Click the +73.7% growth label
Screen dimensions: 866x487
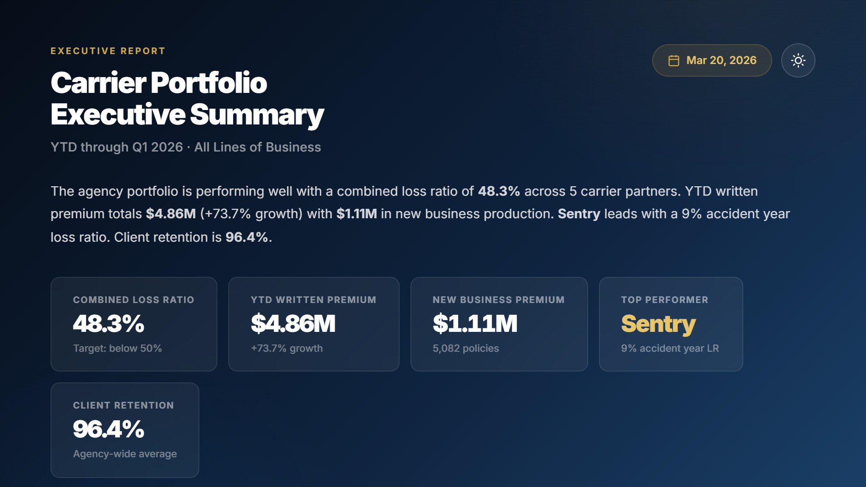point(286,348)
